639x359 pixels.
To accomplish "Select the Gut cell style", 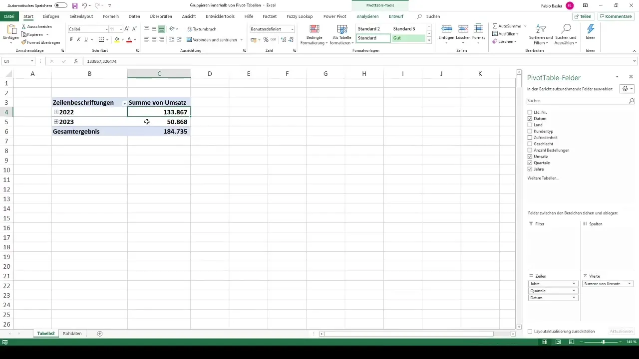I will (408, 38).
